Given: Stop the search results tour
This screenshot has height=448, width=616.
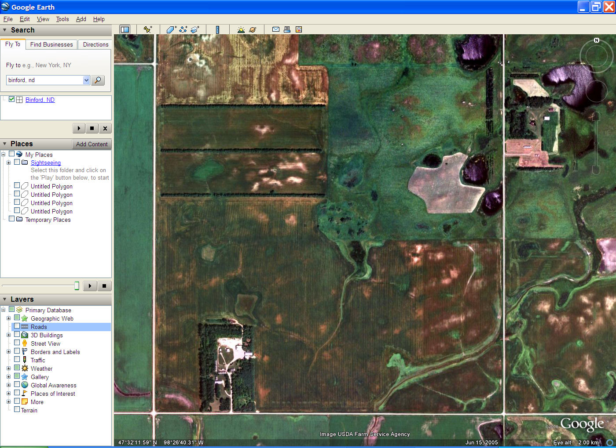Looking at the screenshot, I should pos(92,128).
